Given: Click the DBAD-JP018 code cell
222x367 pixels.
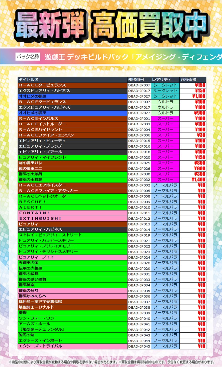Looking at the screenshot, I should coord(139,152).
